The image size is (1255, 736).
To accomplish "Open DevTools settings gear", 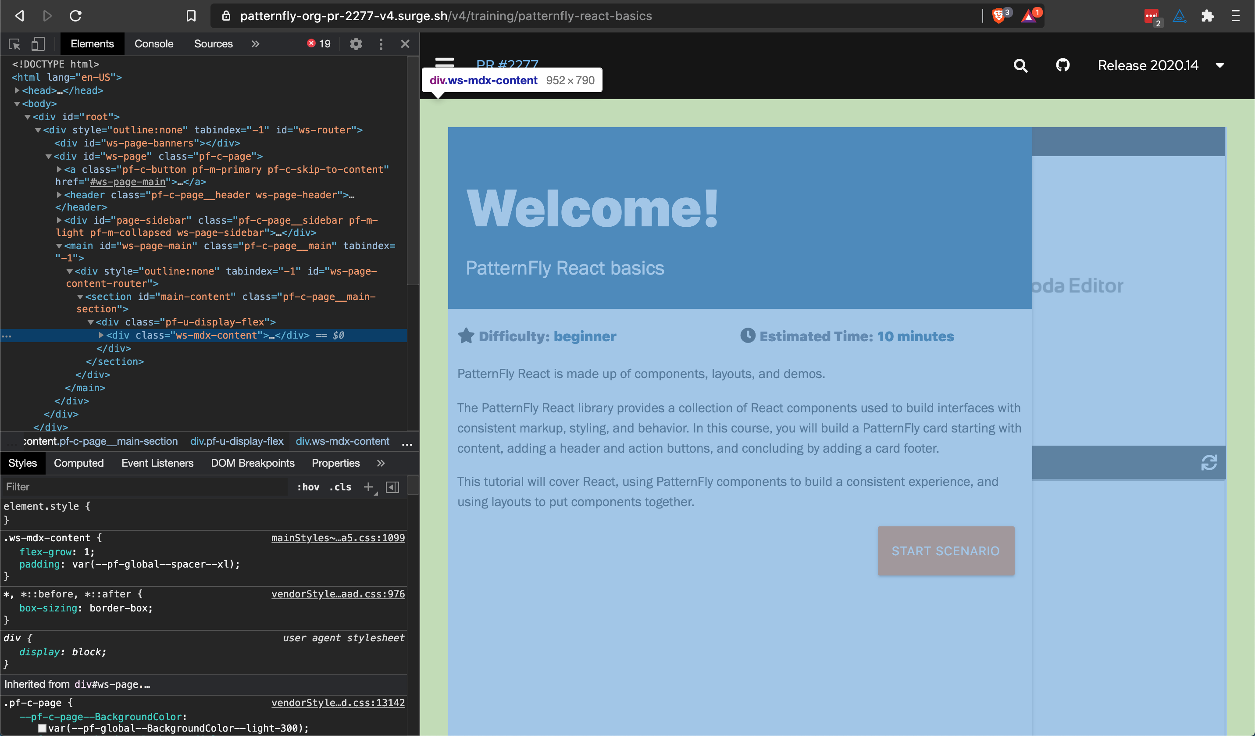I will [x=356, y=44].
